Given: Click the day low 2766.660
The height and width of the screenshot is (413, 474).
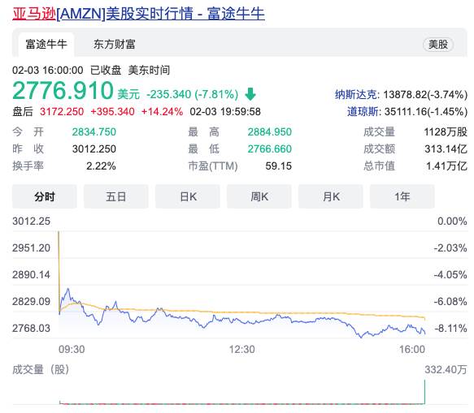Looking at the screenshot, I should [x=270, y=148].
